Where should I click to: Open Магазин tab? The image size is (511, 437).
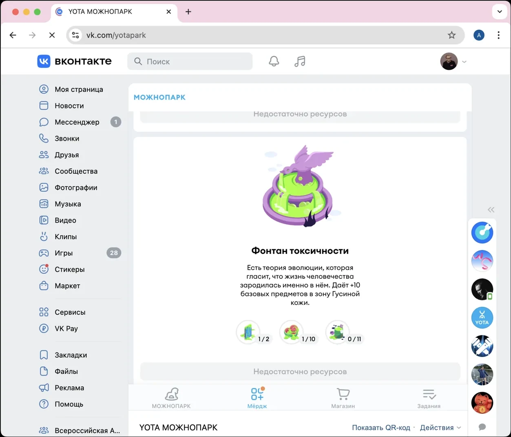pos(343,398)
